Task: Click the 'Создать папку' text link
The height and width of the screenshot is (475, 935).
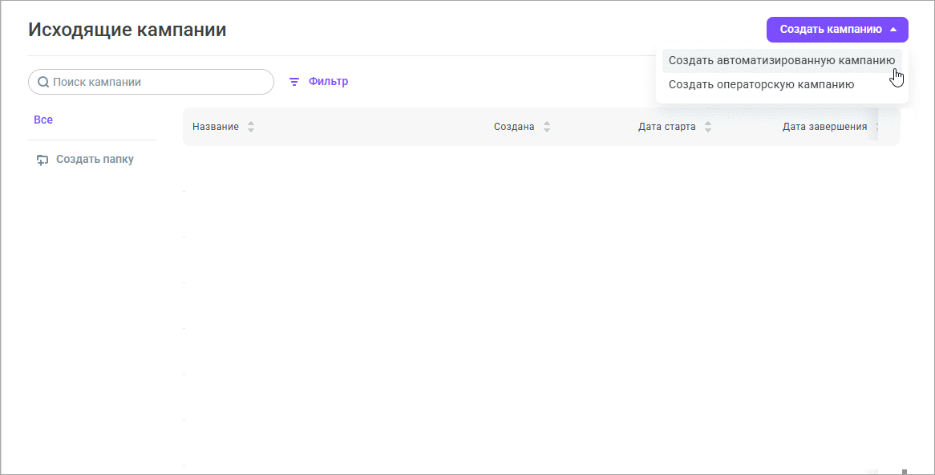Action: [x=95, y=160]
